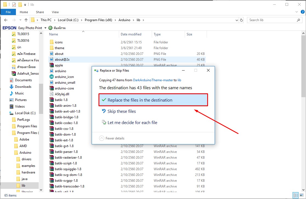
Task: Refresh the current folder view
Action: tap(242, 20)
